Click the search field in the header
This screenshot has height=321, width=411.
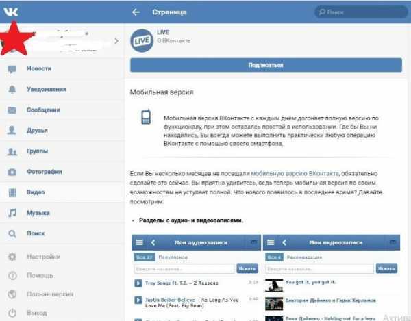(361, 12)
